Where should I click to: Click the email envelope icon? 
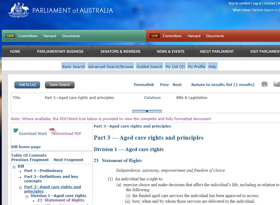click(x=276, y=84)
